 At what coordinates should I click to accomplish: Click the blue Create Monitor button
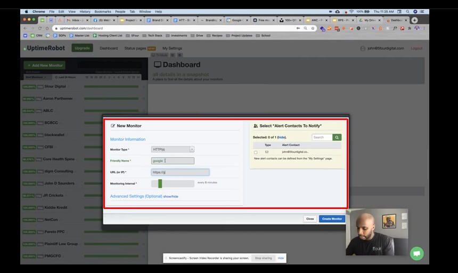[332, 219]
